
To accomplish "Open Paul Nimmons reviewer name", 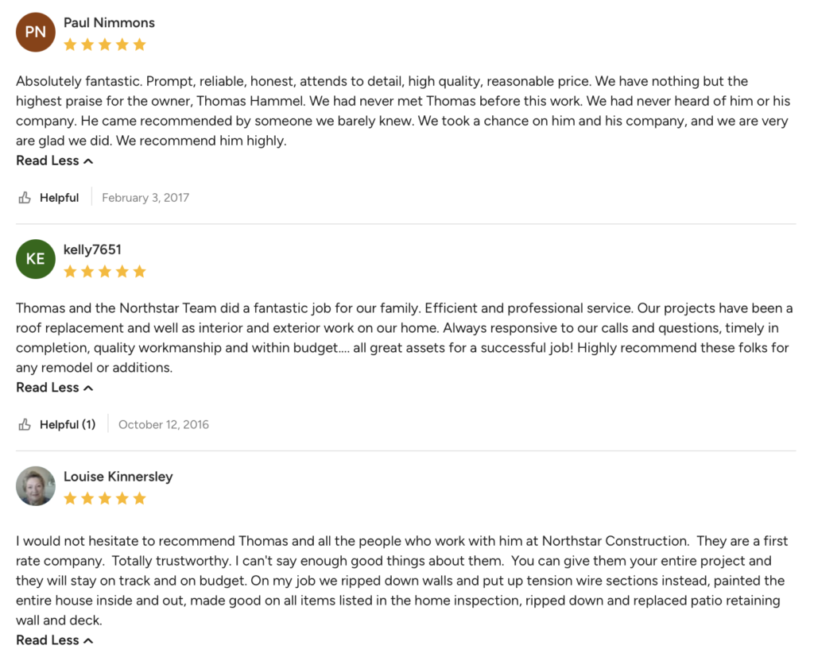I will click(109, 23).
